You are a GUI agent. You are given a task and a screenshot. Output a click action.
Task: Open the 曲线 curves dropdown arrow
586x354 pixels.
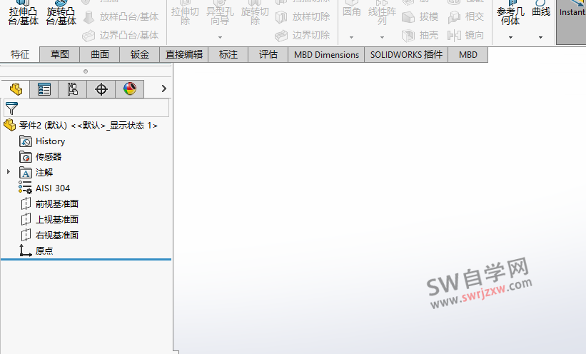[x=540, y=37]
